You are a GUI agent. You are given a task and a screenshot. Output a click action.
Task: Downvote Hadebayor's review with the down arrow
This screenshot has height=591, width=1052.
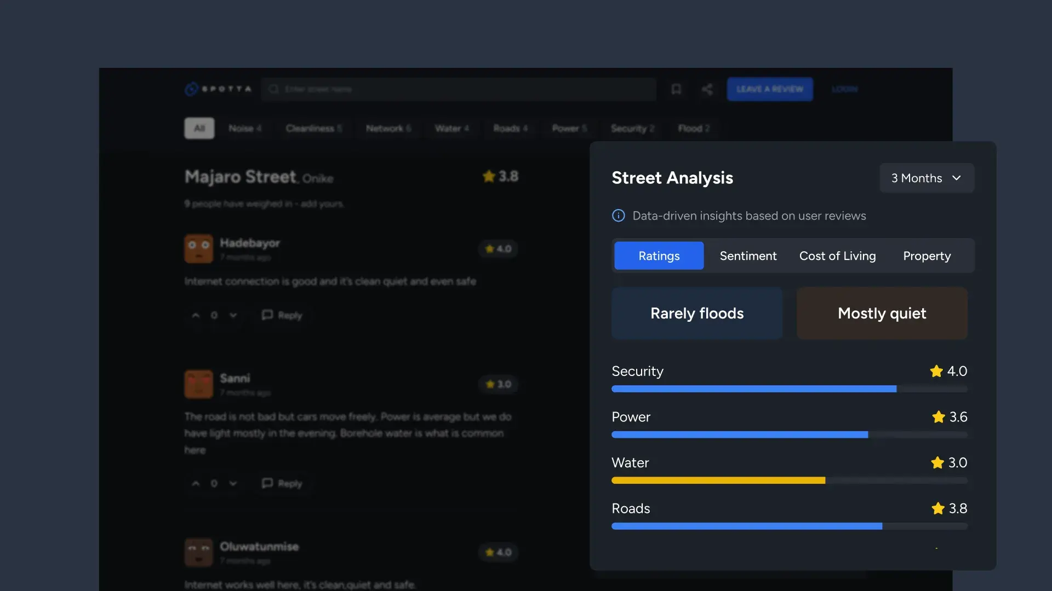pos(233,315)
